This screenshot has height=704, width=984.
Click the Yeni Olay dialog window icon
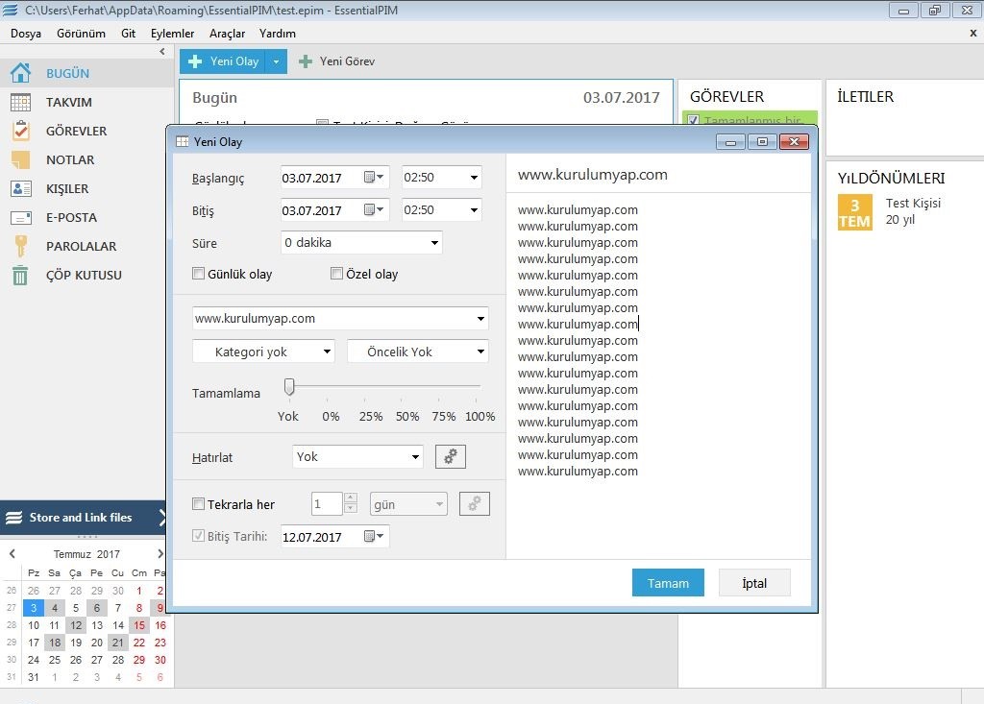coord(182,142)
